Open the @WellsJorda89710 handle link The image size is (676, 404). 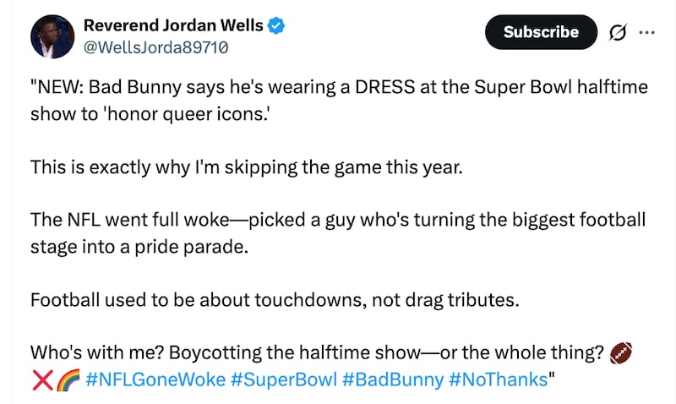pyautogui.click(x=155, y=47)
